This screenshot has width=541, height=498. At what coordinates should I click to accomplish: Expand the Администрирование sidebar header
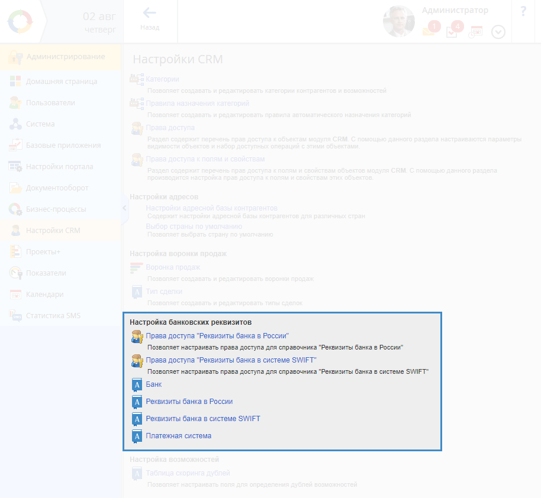click(x=65, y=57)
